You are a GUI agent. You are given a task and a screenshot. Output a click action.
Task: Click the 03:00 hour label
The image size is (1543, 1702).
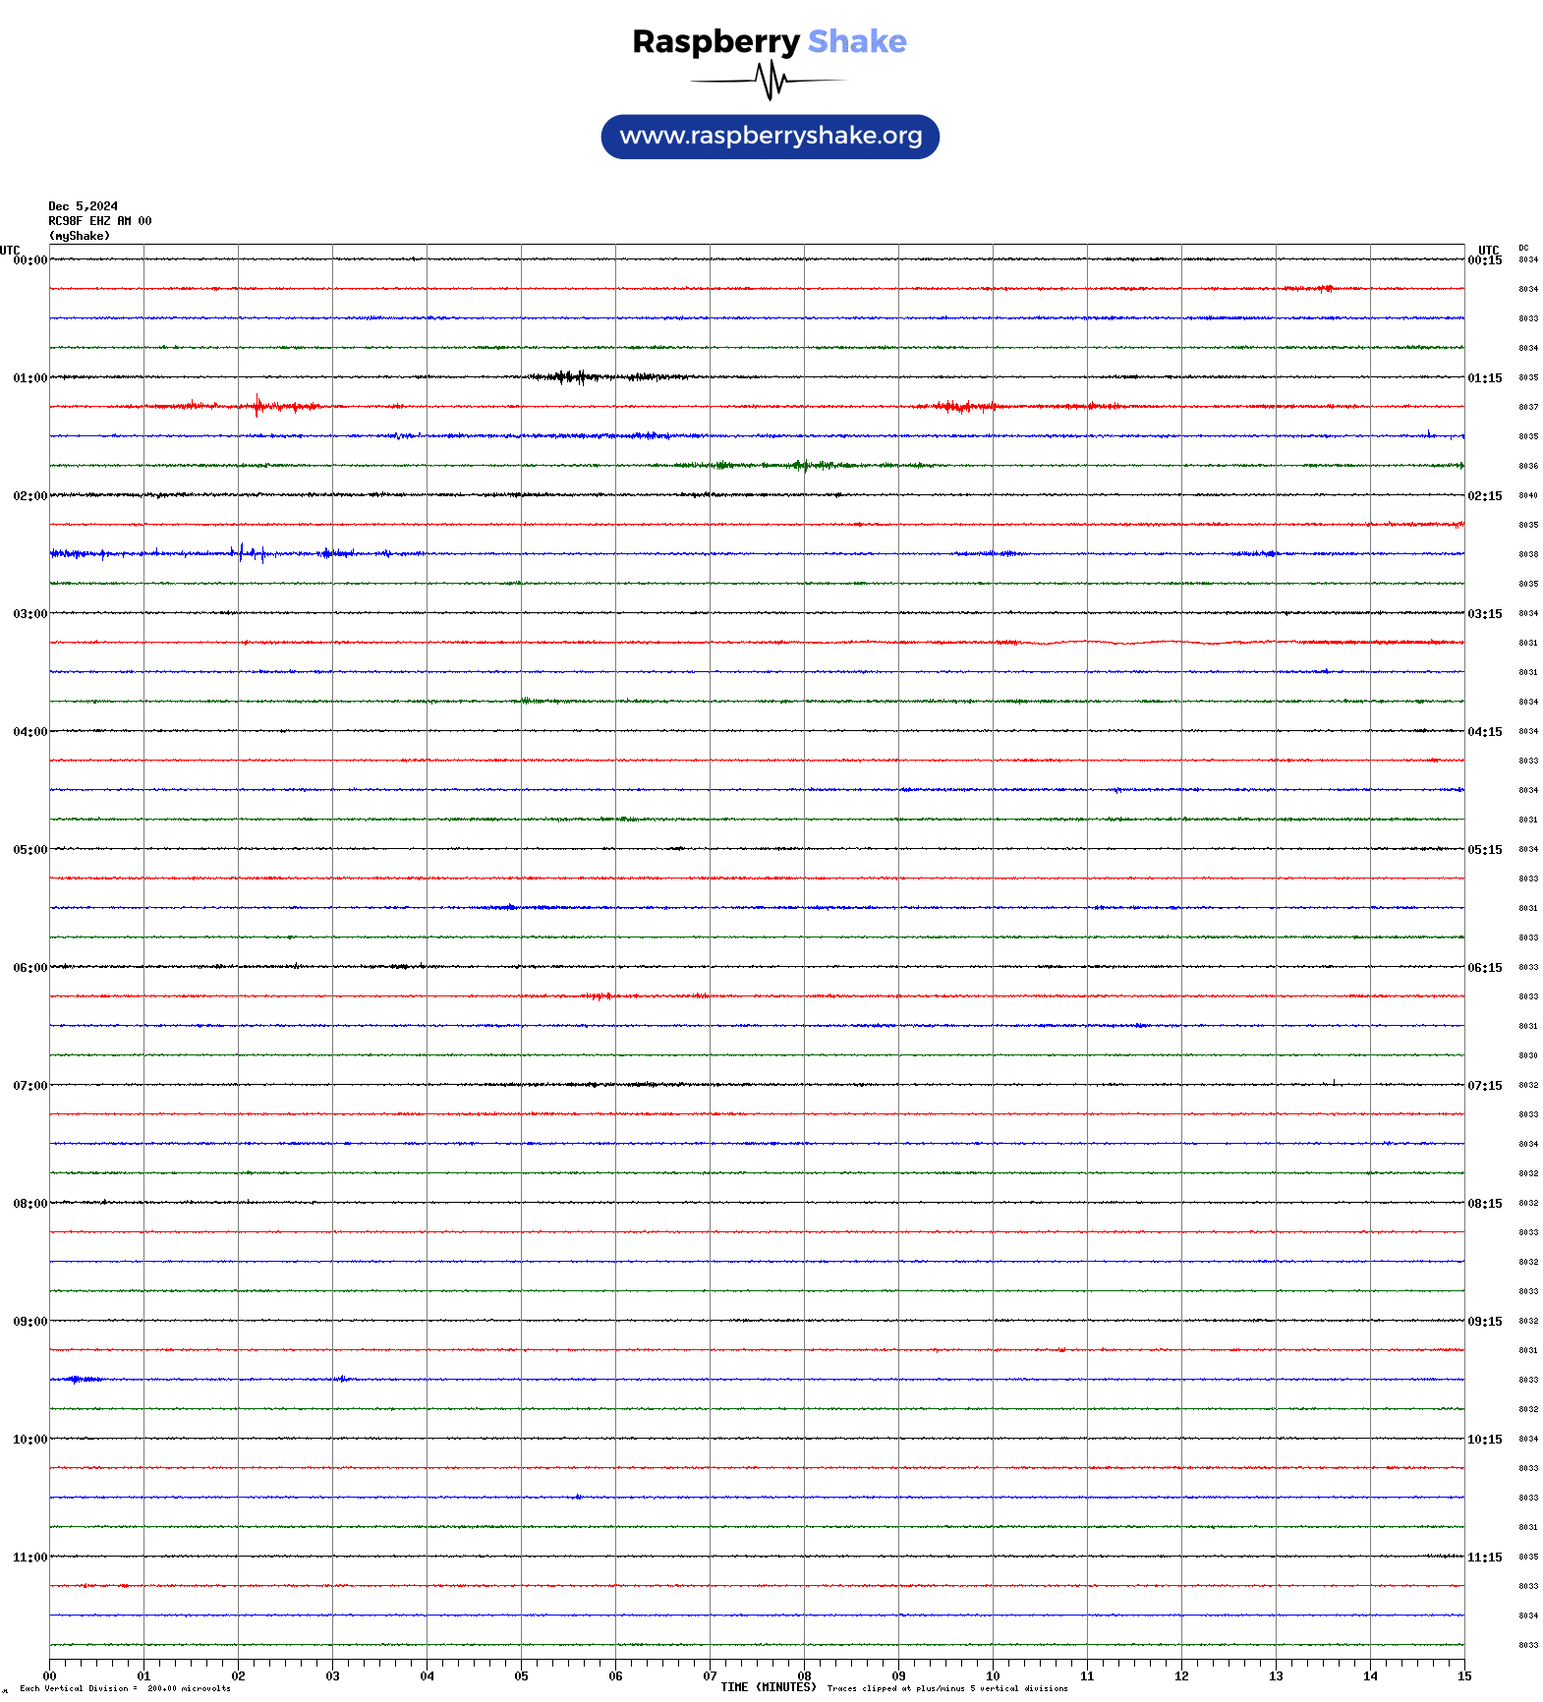(30, 614)
